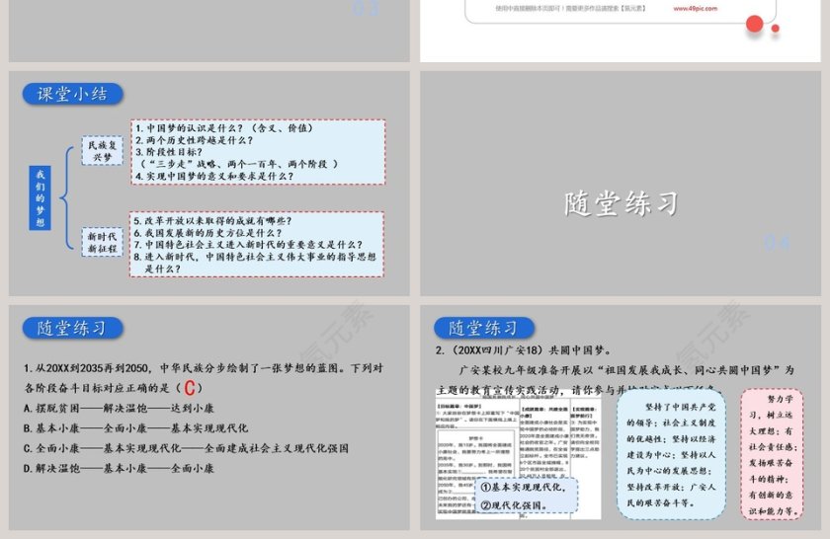Click the 课堂小结 blue title badge

tap(72, 94)
